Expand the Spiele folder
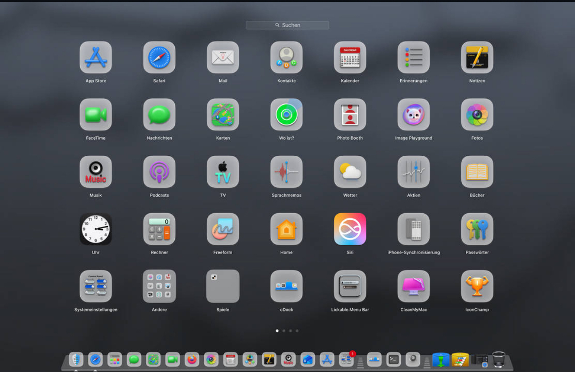The height and width of the screenshot is (372, 575). coord(223,286)
